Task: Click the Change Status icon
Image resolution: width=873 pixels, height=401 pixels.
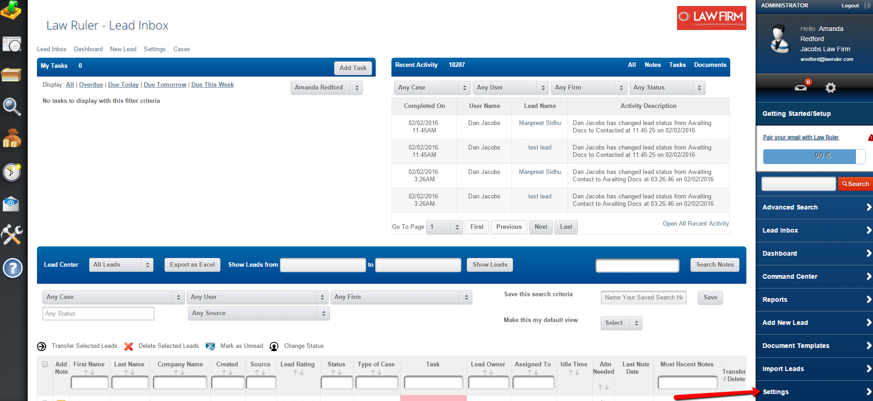Action: [274, 347]
